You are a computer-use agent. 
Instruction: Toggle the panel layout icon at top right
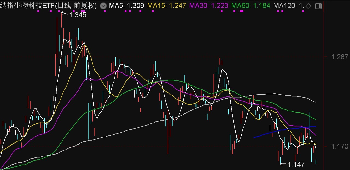coord(318,6)
